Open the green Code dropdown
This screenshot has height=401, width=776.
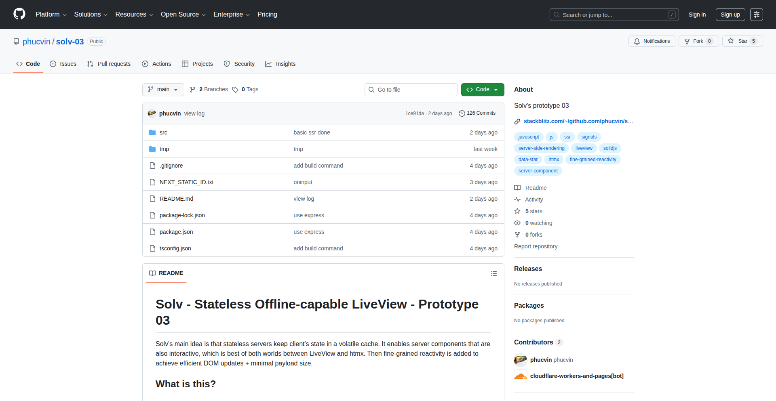[482, 90]
